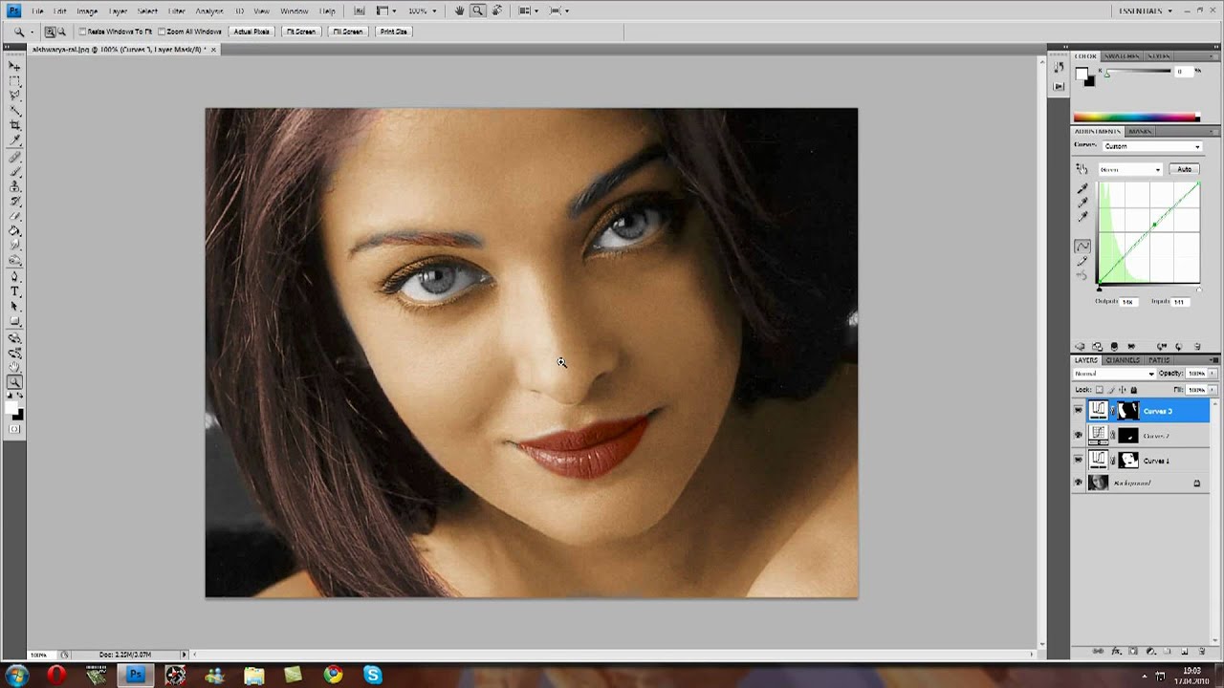Click Rotate View tool in application bar
Screen dimensions: 1224x688
(x=496, y=11)
